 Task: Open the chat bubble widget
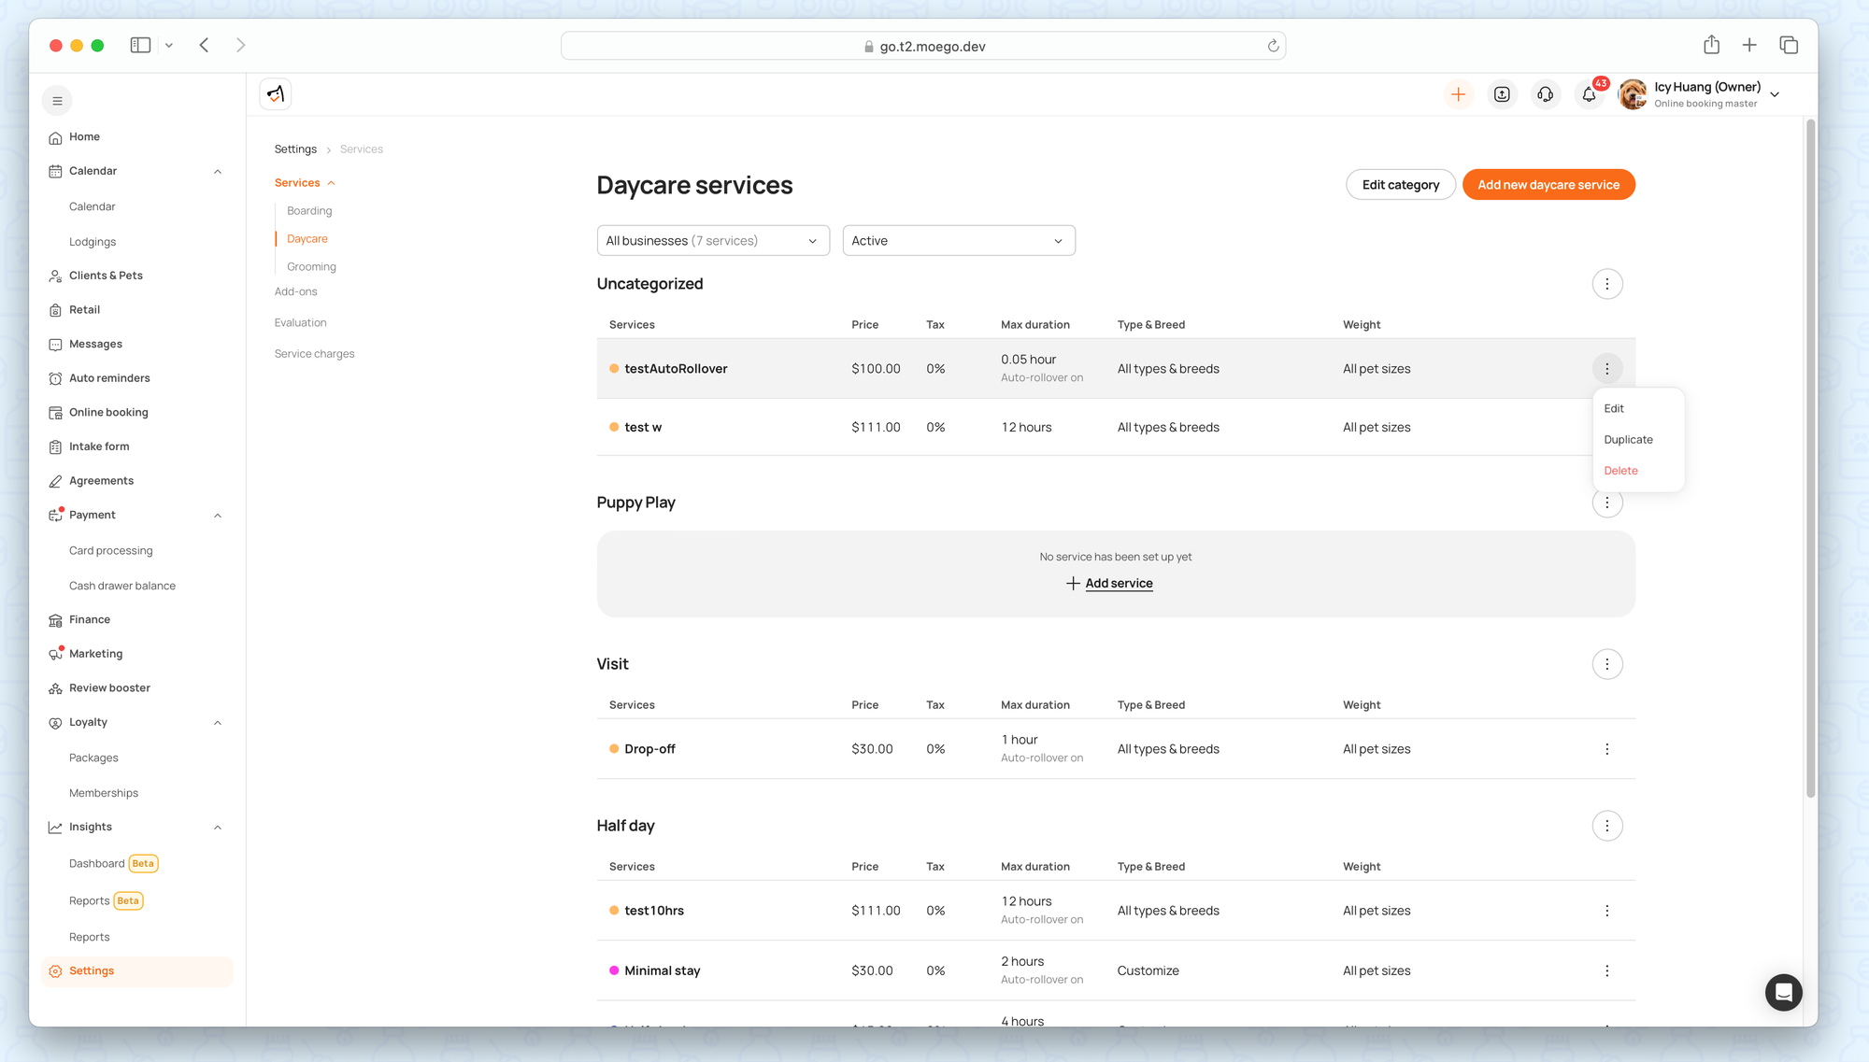[1783, 992]
